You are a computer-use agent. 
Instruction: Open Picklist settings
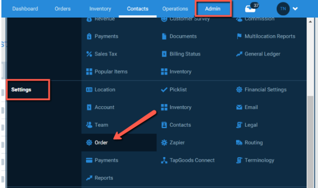click(178, 90)
